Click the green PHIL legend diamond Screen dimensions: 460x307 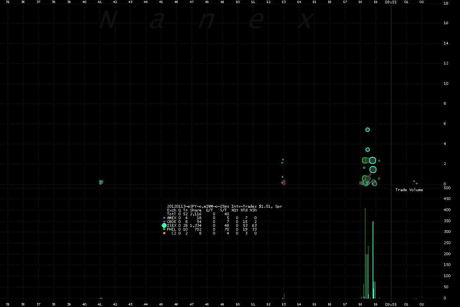coord(164,229)
